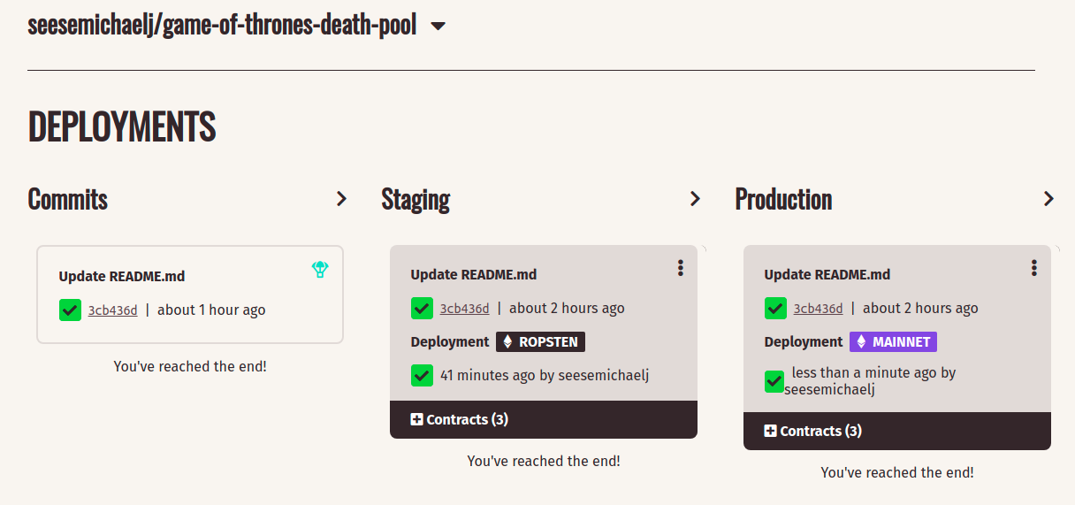
Task: Open the repository selector dropdown arrow
Action: pos(438,27)
